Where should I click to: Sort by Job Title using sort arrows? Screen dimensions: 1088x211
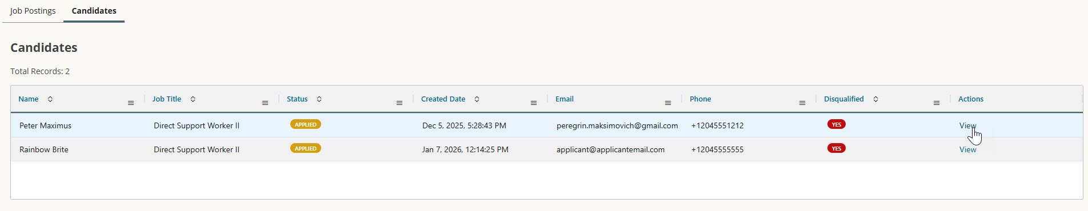point(193,99)
